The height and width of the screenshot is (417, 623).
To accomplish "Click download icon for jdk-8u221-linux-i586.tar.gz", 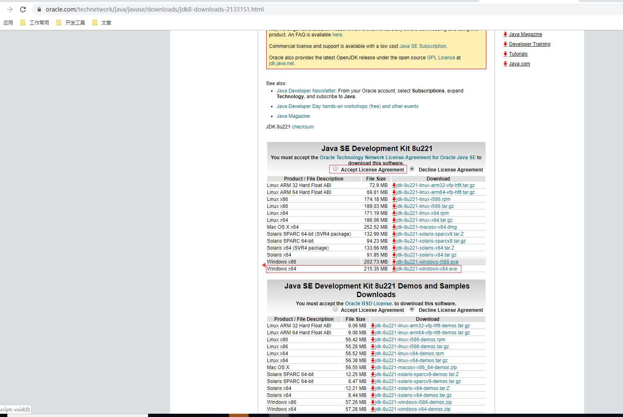I will [394, 206].
